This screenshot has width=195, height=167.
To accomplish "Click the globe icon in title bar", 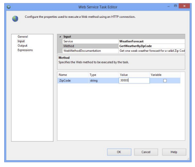I will (8, 7).
